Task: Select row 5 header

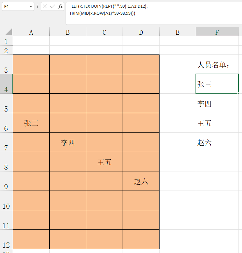Action: (x=6, y=103)
